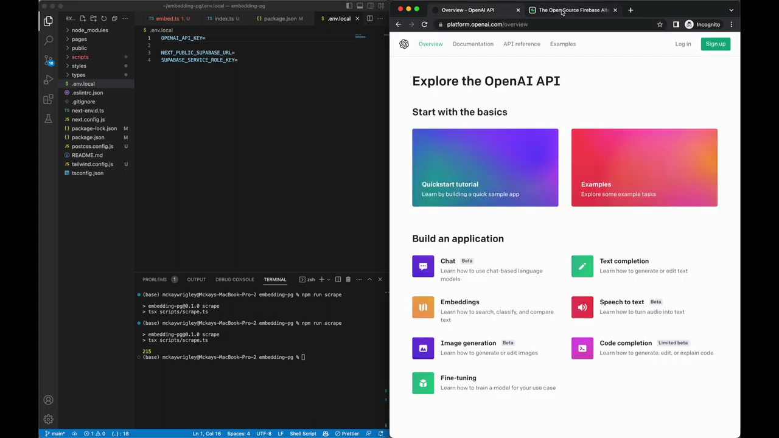Screen dimensions: 779x438
Task: Open the API reference nav link
Action: click(522, 44)
